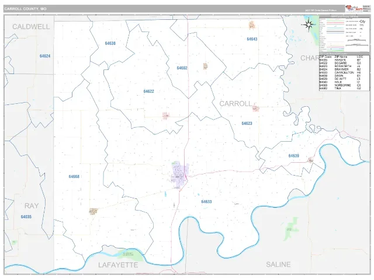374x280 pixels.
Task: Click the compass rose north arrow icon
Action: tap(309, 24)
